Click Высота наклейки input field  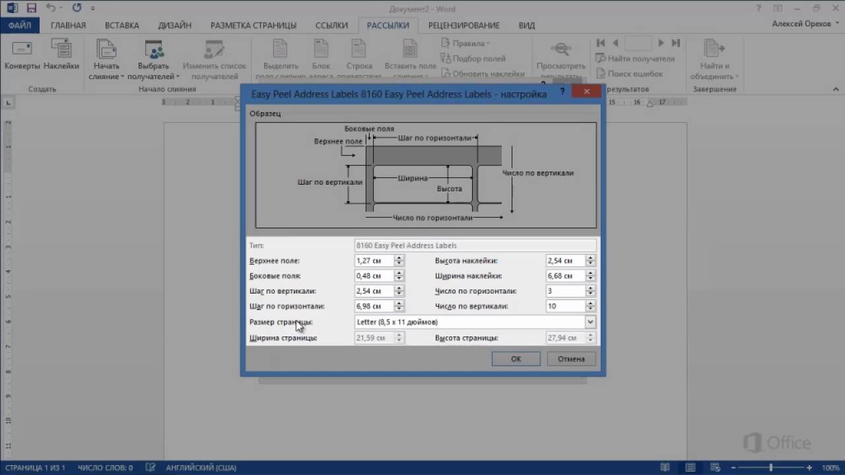click(x=566, y=261)
